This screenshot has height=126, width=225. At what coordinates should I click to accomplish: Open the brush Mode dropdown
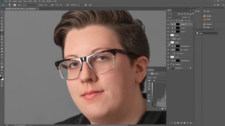pos(30,5)
